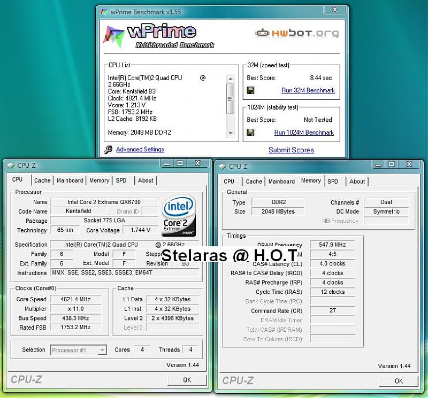Run the 32M Benchmark
The width and height of the screenshot is (428, 398).
tap(308, 90)
